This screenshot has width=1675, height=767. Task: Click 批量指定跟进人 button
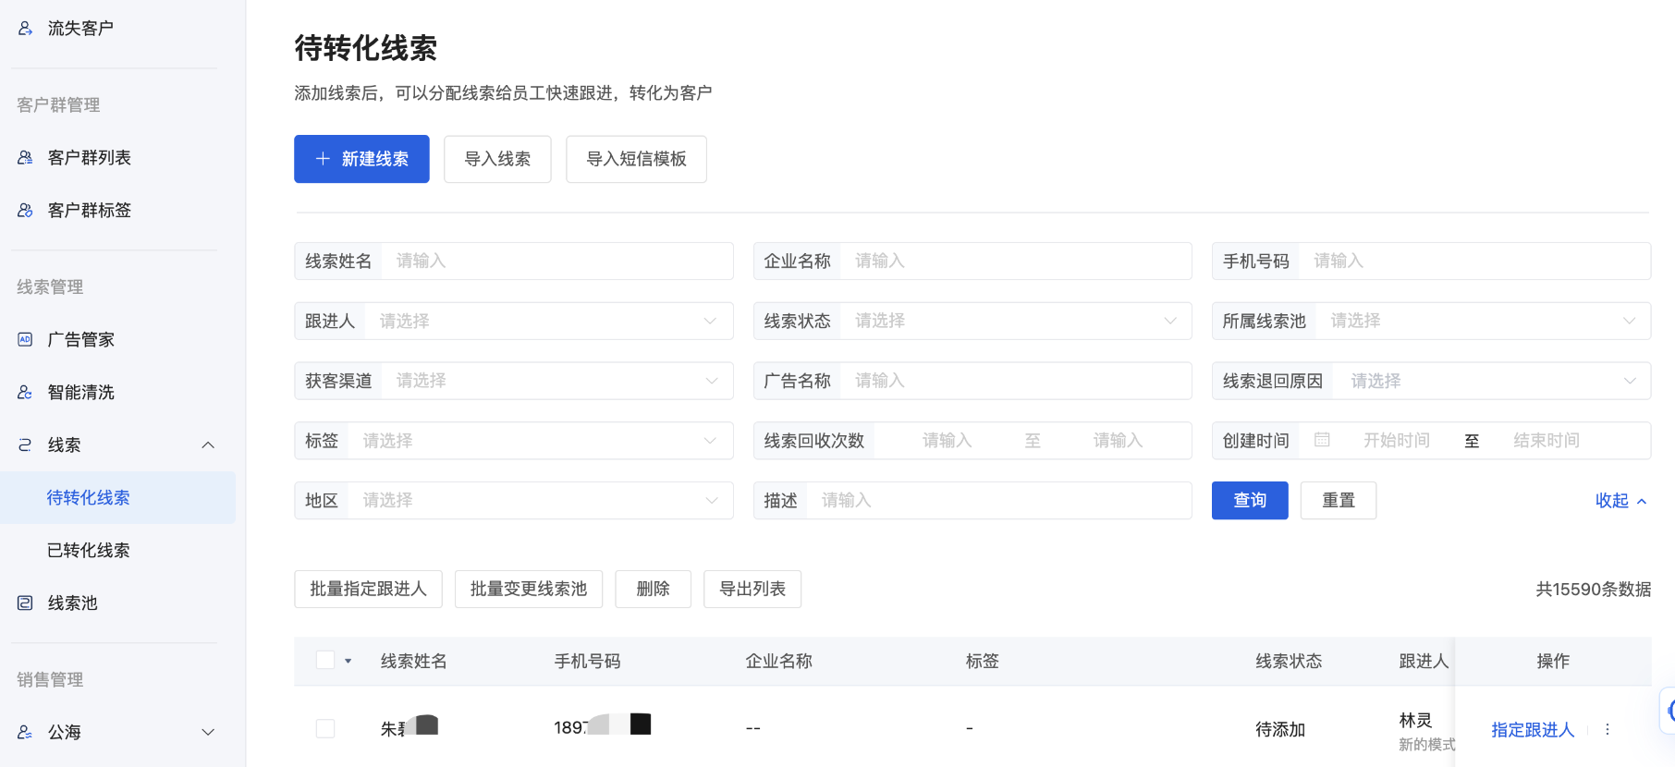(368, 589)
